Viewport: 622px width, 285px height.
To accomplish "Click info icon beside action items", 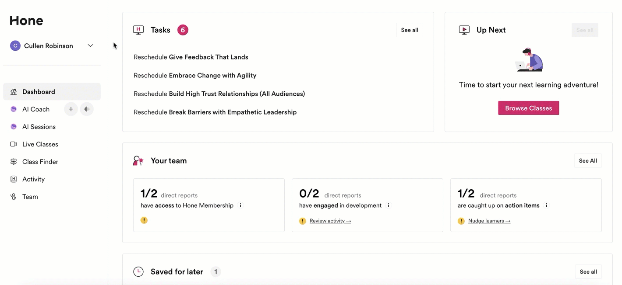I will 547,205.
